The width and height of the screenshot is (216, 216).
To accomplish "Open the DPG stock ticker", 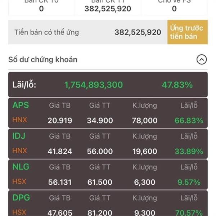I will (21, 198).
